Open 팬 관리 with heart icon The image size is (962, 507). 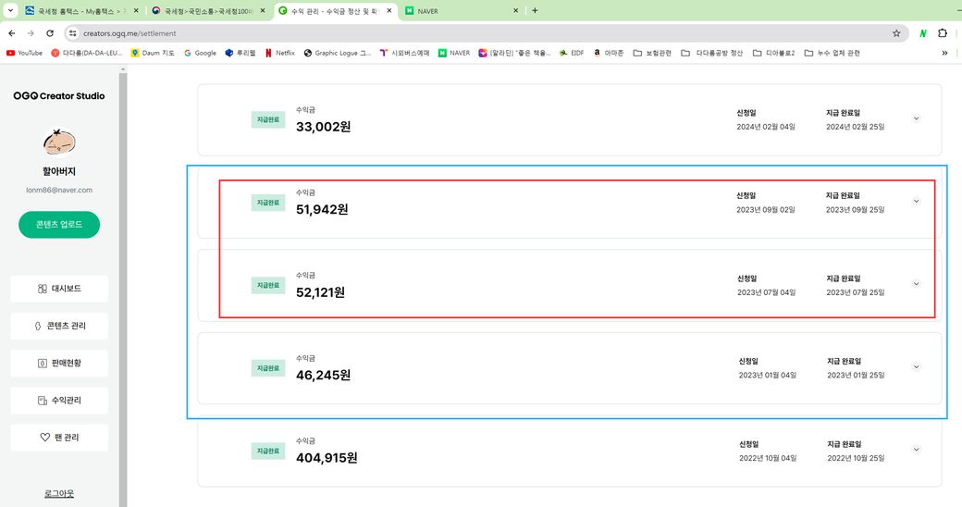coord(59,438)
